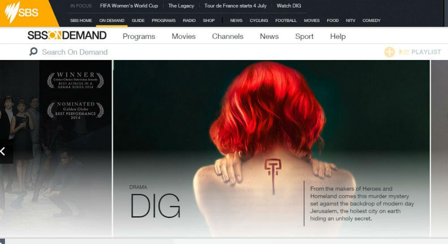Open the top-bar Movies link
Image resolution: width=448 pixels, height=244 pixels.
[312, 21]
